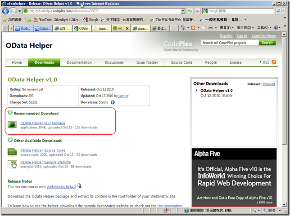The image size is (290, 216).
Task: Open the 100% zoom level dropdown
Action: pyautogui.click(x=280, y=211)
